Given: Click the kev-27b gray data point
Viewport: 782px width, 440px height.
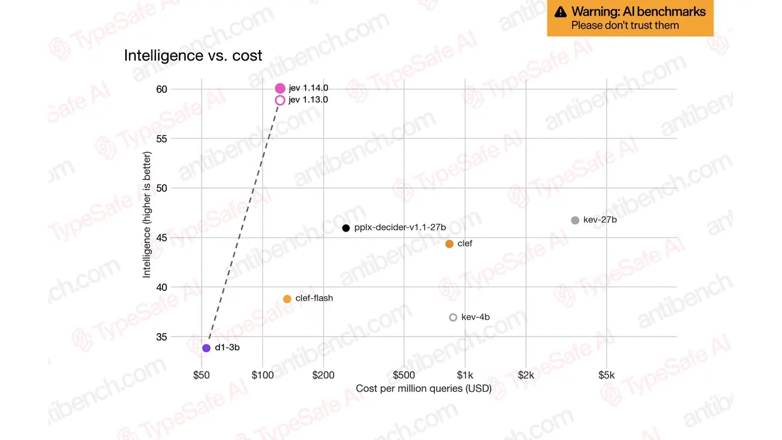Looking at the screenshot, I should click(x=575, y=220).
